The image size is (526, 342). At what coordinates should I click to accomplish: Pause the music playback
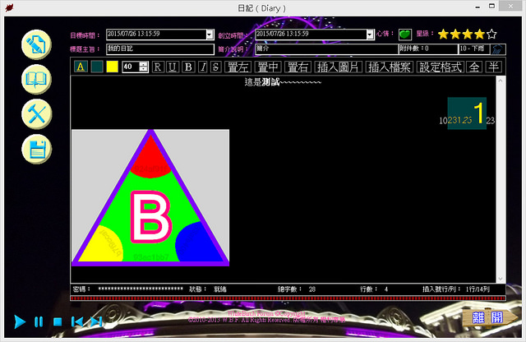pos(39,322)
